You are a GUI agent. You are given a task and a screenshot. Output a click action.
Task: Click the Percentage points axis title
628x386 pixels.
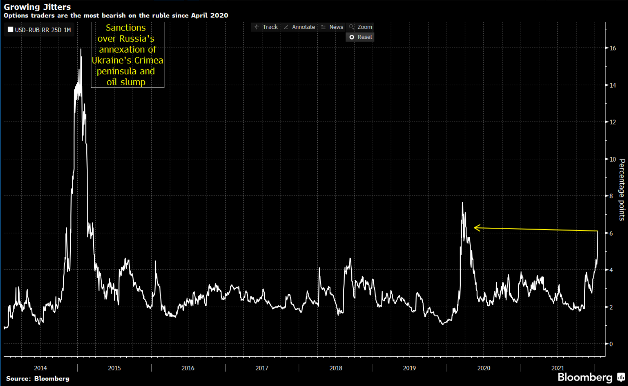pyautogui.click(x=622, y=190)
